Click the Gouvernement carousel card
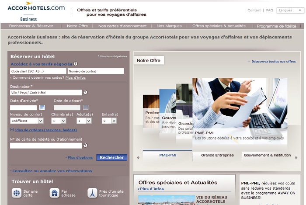 pyautogui.click(x=167, y=111)
